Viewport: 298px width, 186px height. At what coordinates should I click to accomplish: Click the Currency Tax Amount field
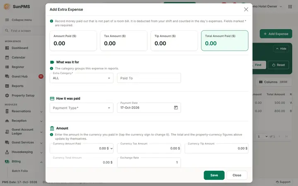pyautogui.click(x=149, y=148)
